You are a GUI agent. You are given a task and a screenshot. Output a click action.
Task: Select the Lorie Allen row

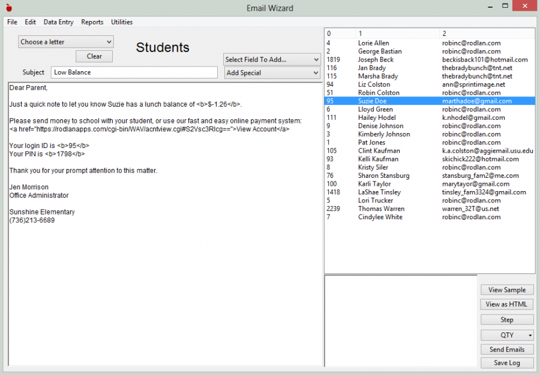point(430,43)
